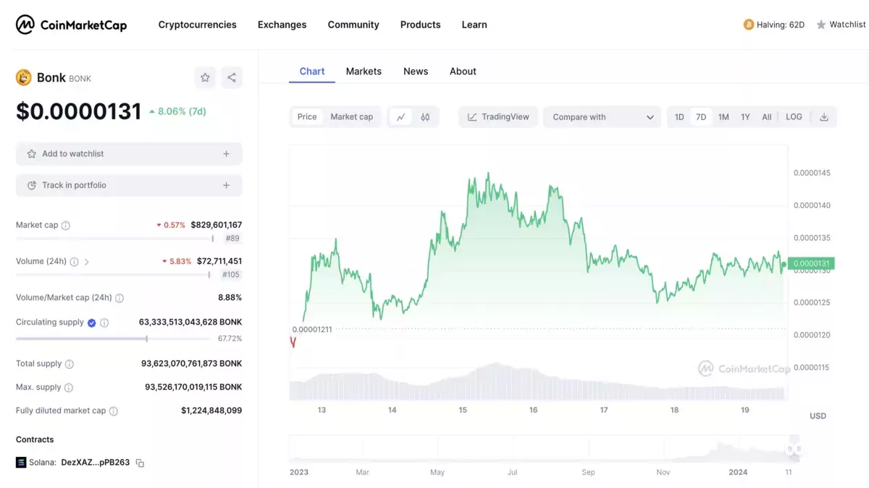Open TradingView chart
The width and height of the screenshot is (869, 488).
click(498, 117)
